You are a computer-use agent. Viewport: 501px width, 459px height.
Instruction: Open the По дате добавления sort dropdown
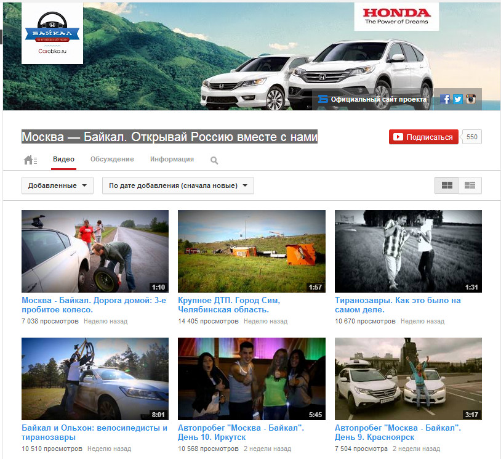[178, 185]
